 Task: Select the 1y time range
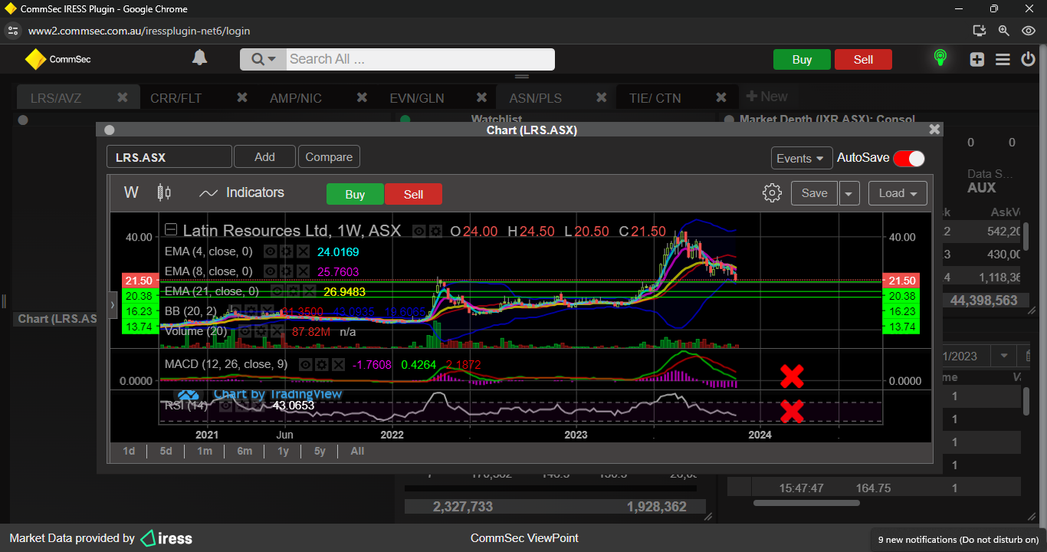[283, 451]
